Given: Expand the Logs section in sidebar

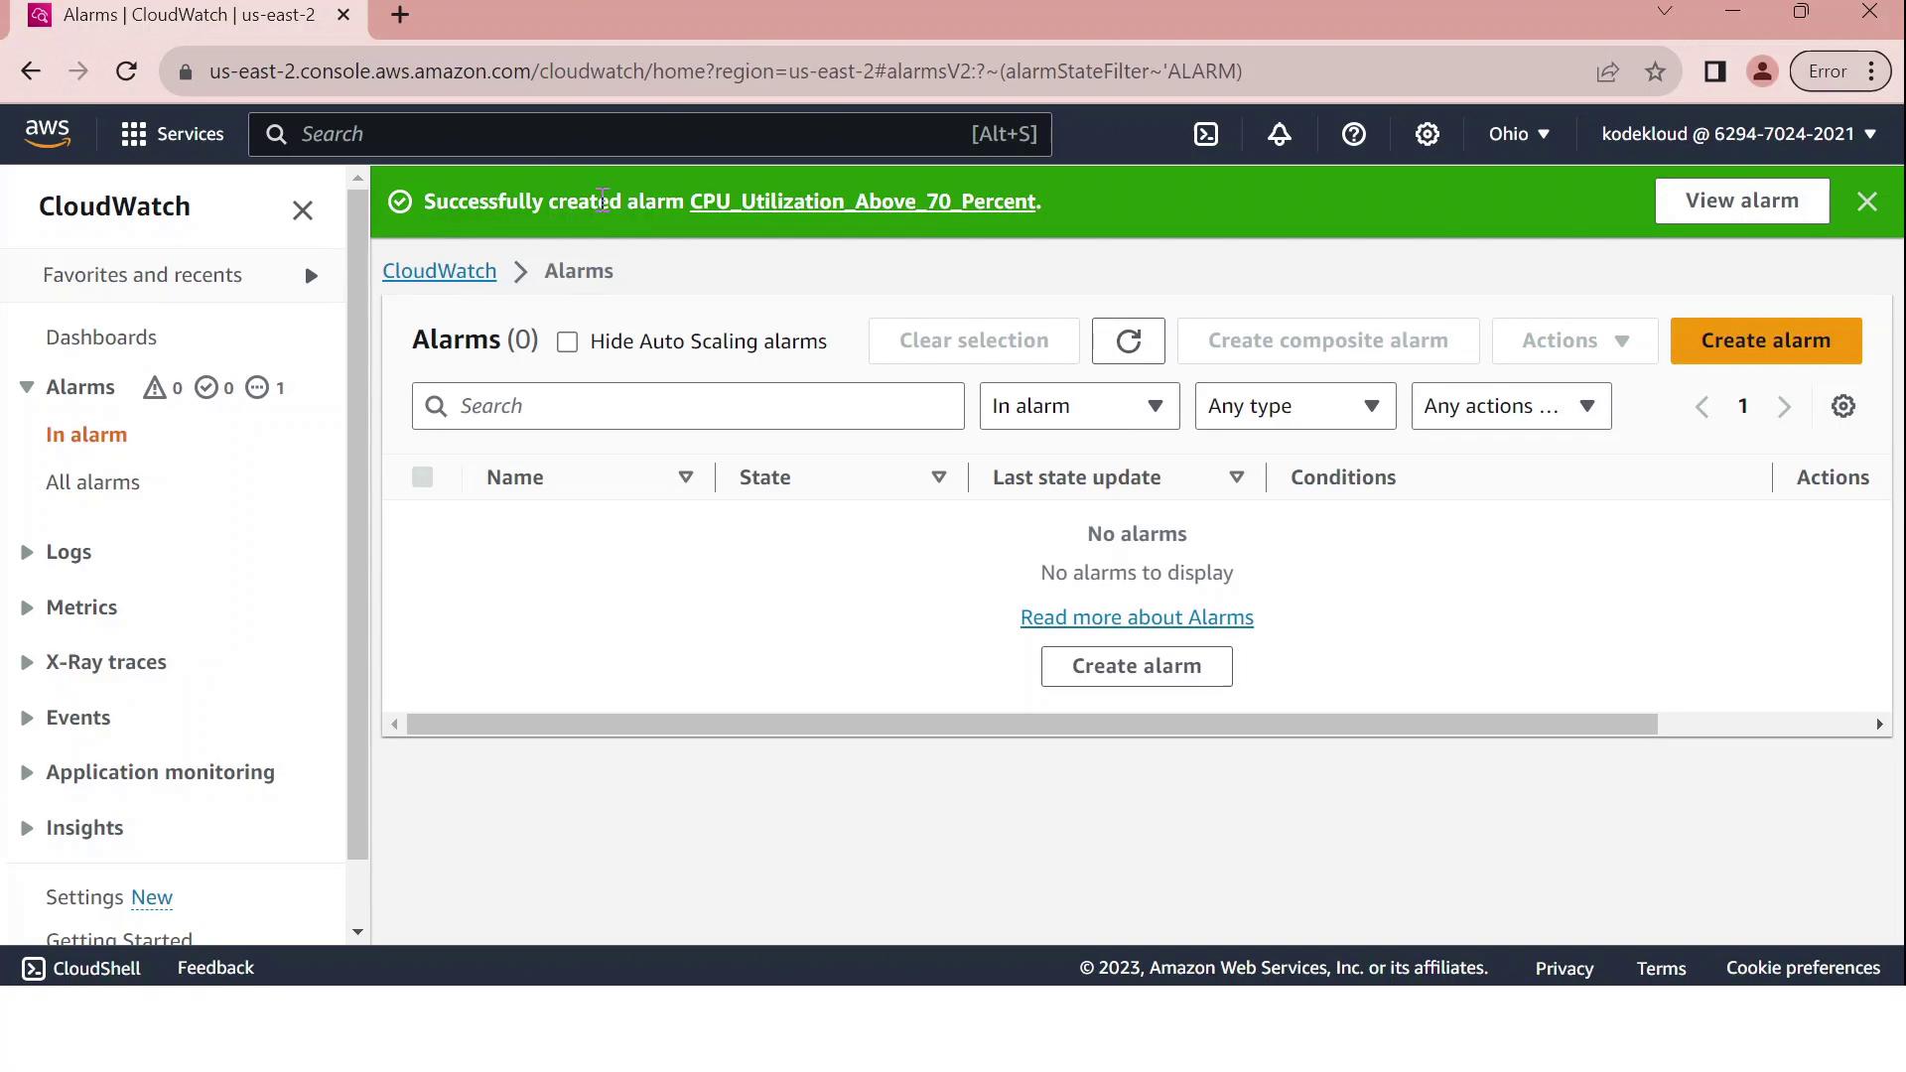Looking at the screenshot, I should click(68, 552).
